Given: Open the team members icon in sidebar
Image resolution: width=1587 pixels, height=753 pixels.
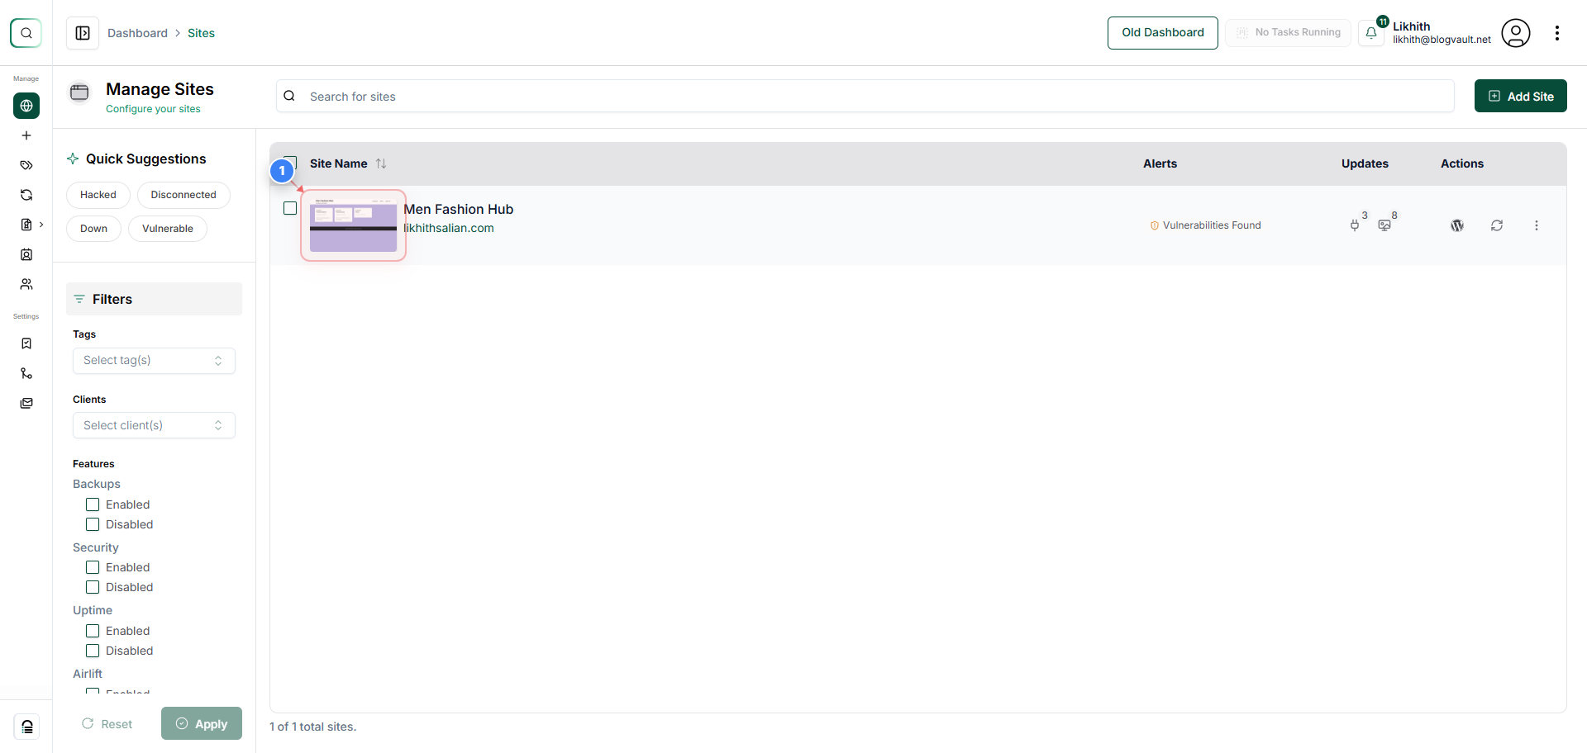Looking at the screenshot, I should [x=26, y=284].
